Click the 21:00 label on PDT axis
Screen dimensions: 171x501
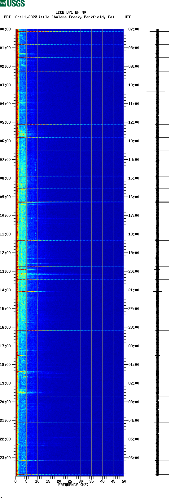click(6, 421)
